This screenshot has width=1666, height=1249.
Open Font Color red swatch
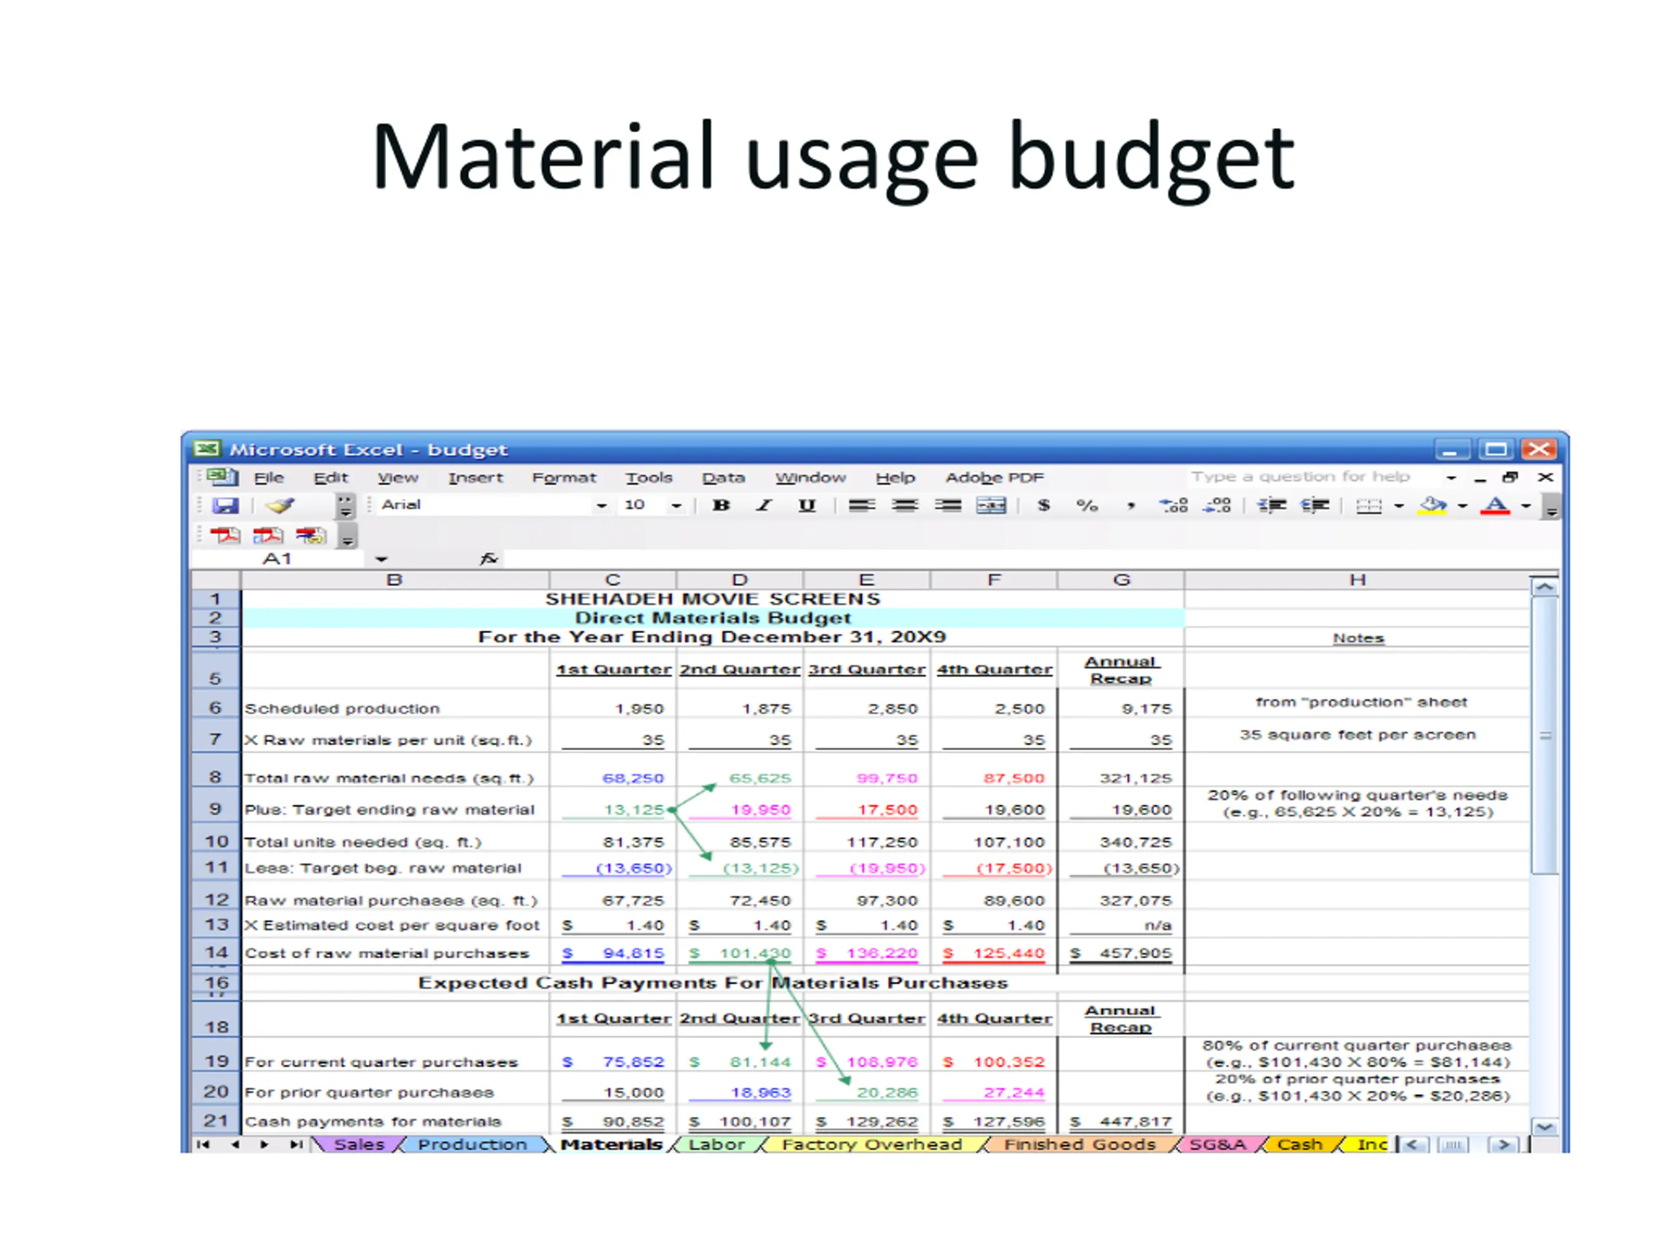pyautogui.click(x=1495, y=506)
